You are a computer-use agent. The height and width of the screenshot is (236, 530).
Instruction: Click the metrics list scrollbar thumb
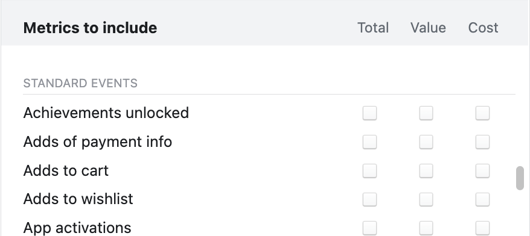(520, 178)
